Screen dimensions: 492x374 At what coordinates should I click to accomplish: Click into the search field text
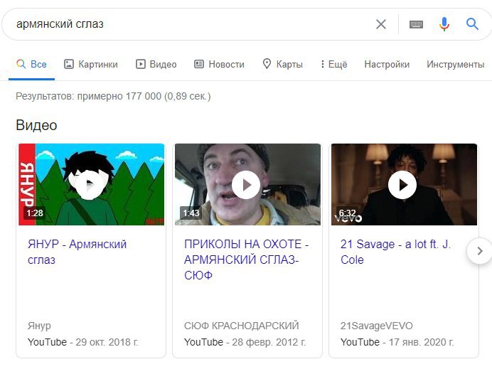(60, 24)
